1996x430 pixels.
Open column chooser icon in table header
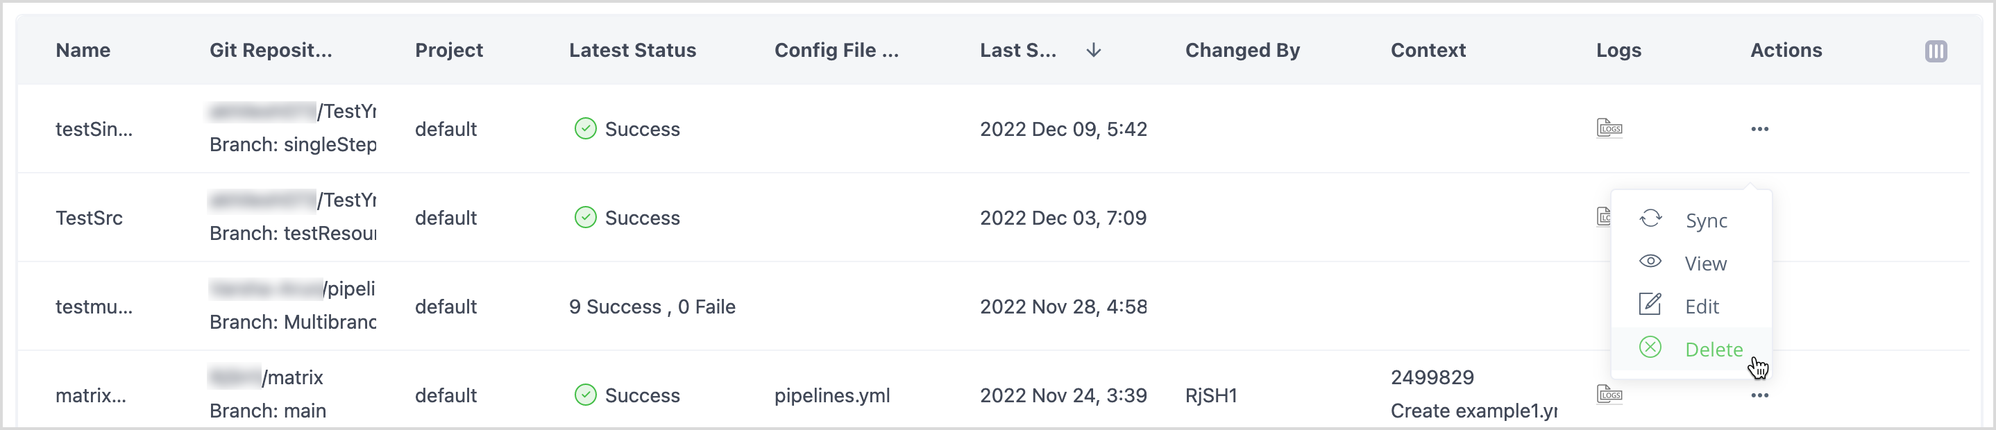point(1936,51)
